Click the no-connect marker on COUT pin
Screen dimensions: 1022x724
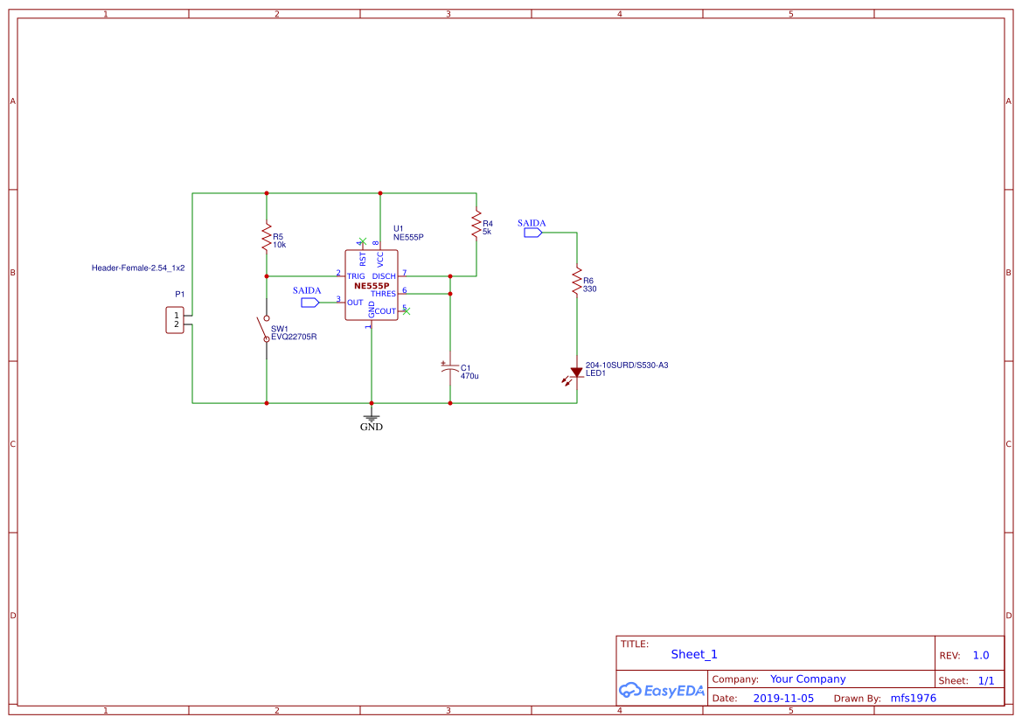406,310
